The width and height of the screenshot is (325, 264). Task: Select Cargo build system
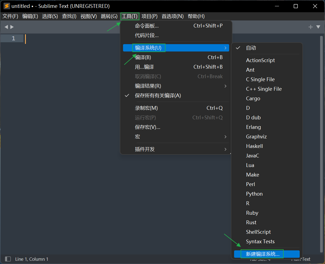[267, 99]
